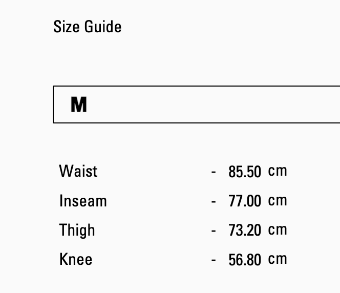
Task: Click the cm unit beside 85.50
Action: coord(278,171)
